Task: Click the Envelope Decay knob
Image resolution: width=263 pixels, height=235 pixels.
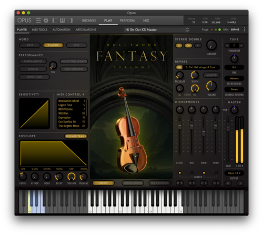Action: (x=59, y=177)
